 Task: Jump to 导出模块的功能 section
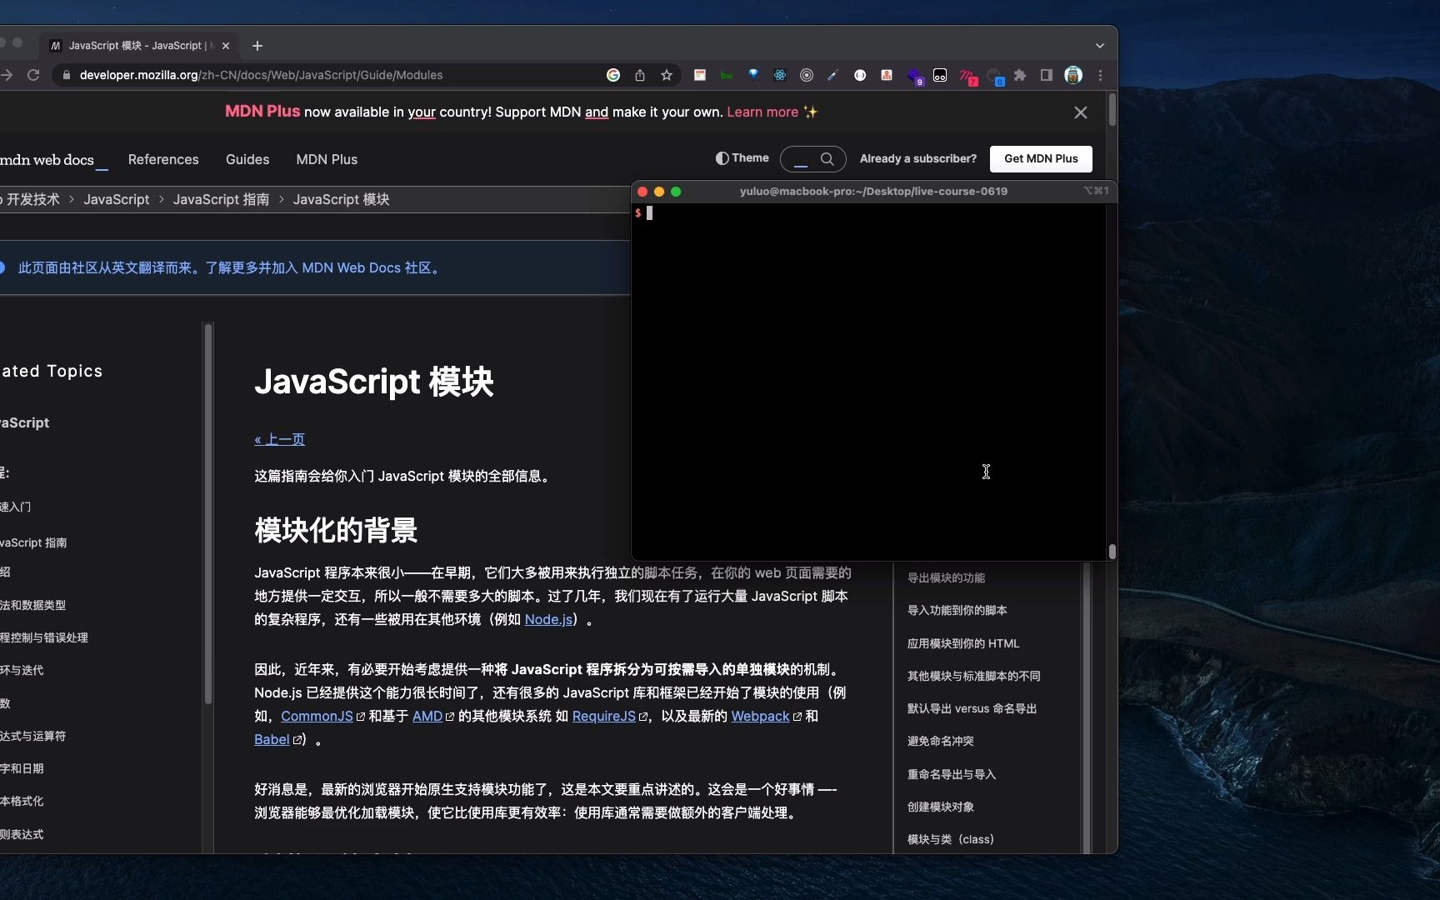pos(946,577)
